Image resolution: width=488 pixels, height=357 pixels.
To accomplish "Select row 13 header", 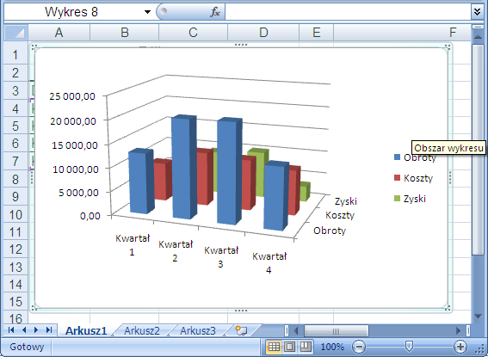I will tap(15, 268).
